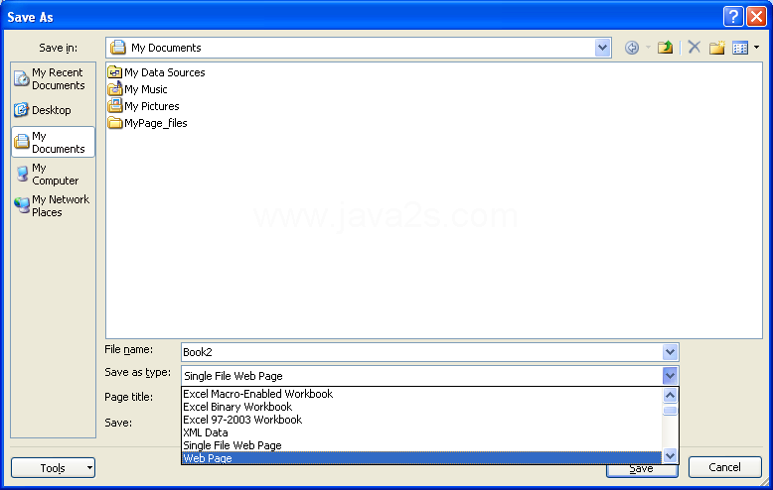Choose XML Data file type
Screen dimensions: 773x490
[x=421, y=432]
